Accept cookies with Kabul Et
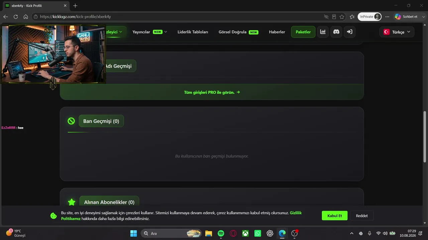Viewport: 428px width, 240px height. coord(335,216)
